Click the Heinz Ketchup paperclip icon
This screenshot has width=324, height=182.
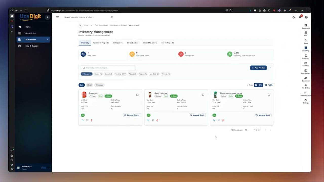(148, 120)
